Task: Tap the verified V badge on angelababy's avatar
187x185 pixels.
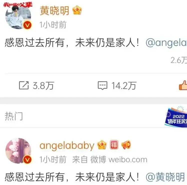Action: point(27,160)
